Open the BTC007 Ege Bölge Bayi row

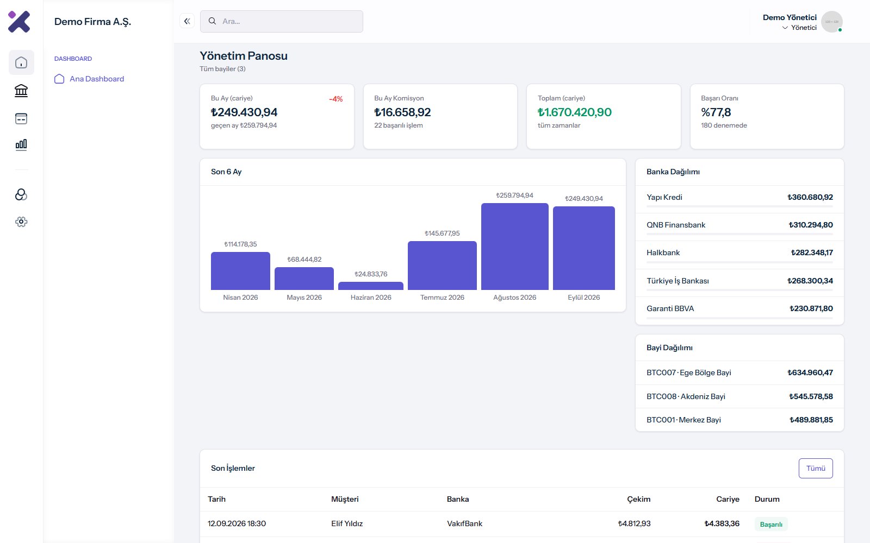point(739,372)
